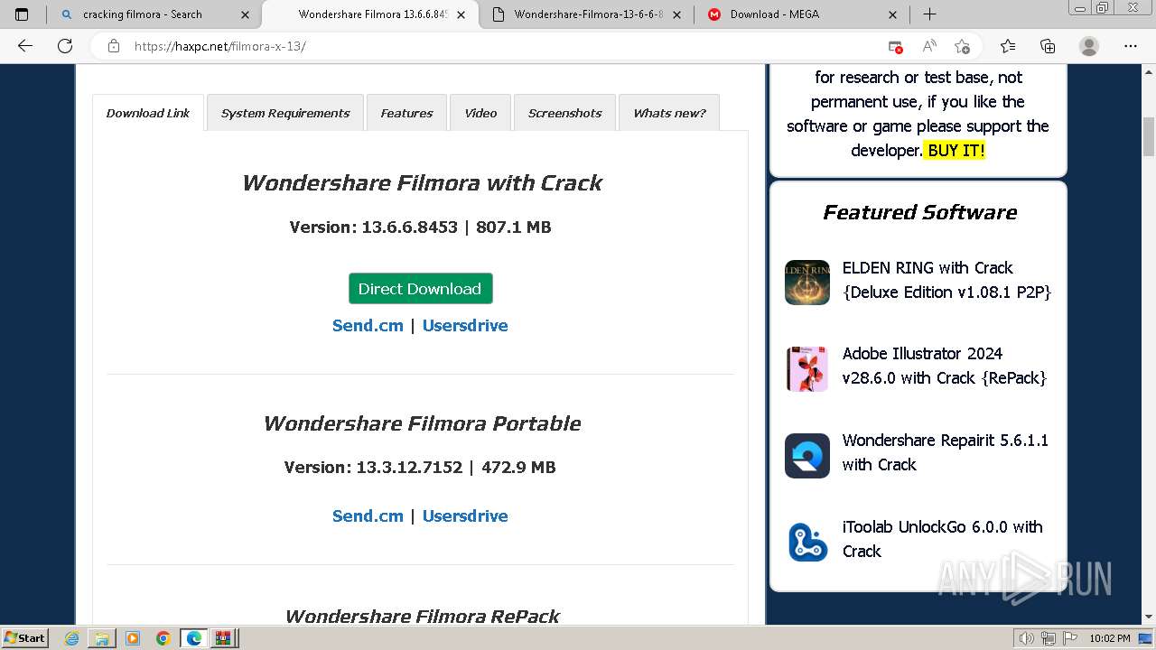Open WinRAR from the taskbar
The width and height of the screenshot is (1156, 650).
tap(223, 638)
